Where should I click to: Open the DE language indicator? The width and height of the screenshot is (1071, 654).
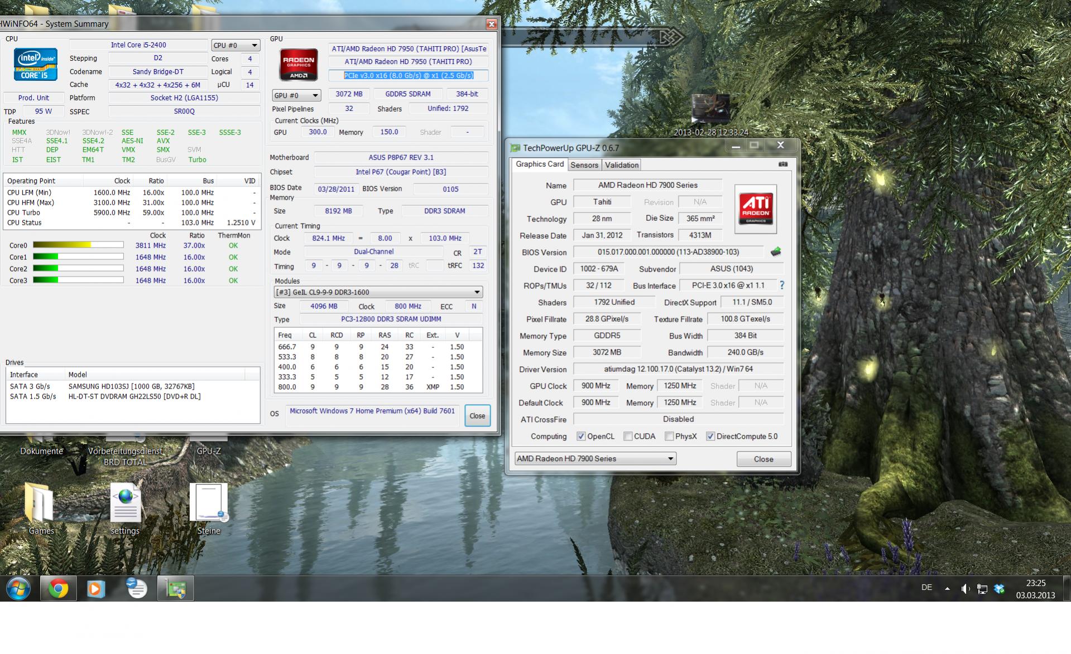pos(926,588)
